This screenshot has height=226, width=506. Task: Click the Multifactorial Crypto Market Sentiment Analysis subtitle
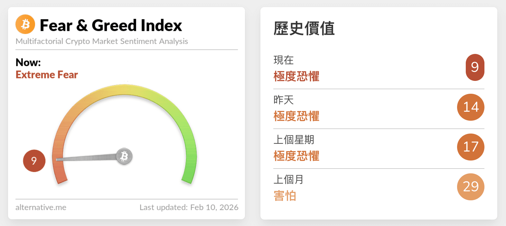coord(102,41)
